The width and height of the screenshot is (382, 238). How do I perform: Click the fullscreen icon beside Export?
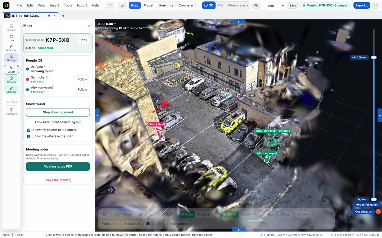coord(375,5)
